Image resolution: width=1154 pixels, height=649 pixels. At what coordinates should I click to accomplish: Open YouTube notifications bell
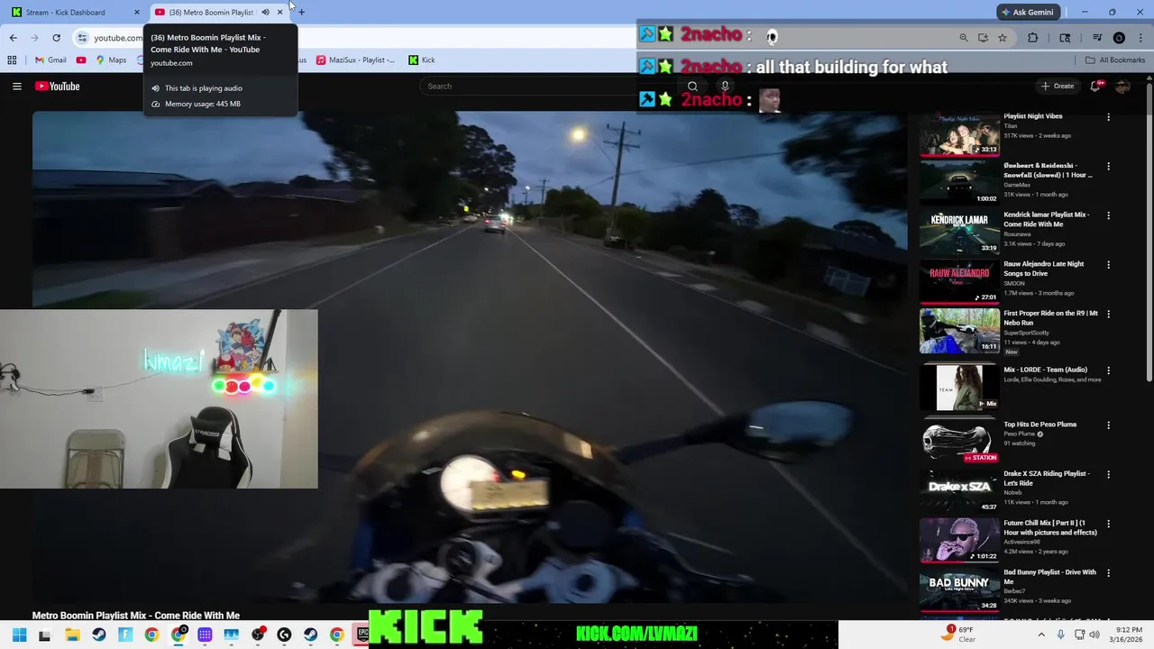coord(1095,86)
